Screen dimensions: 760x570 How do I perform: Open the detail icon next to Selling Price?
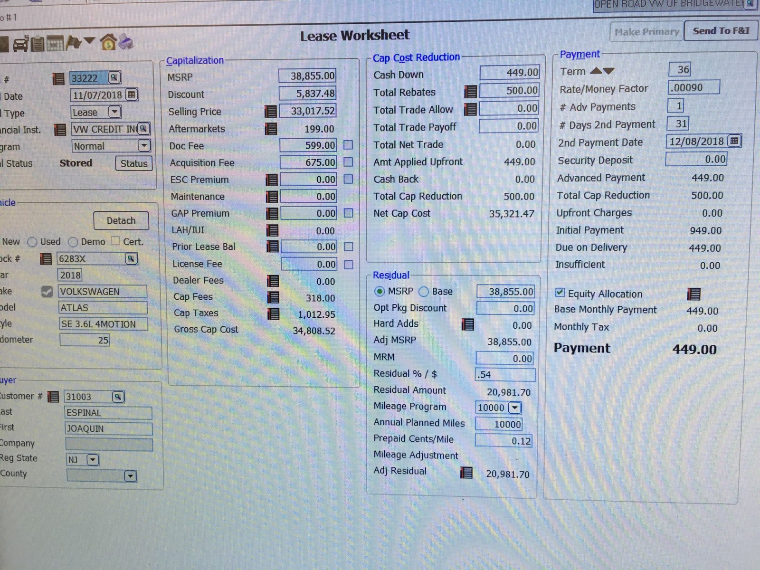271,112
